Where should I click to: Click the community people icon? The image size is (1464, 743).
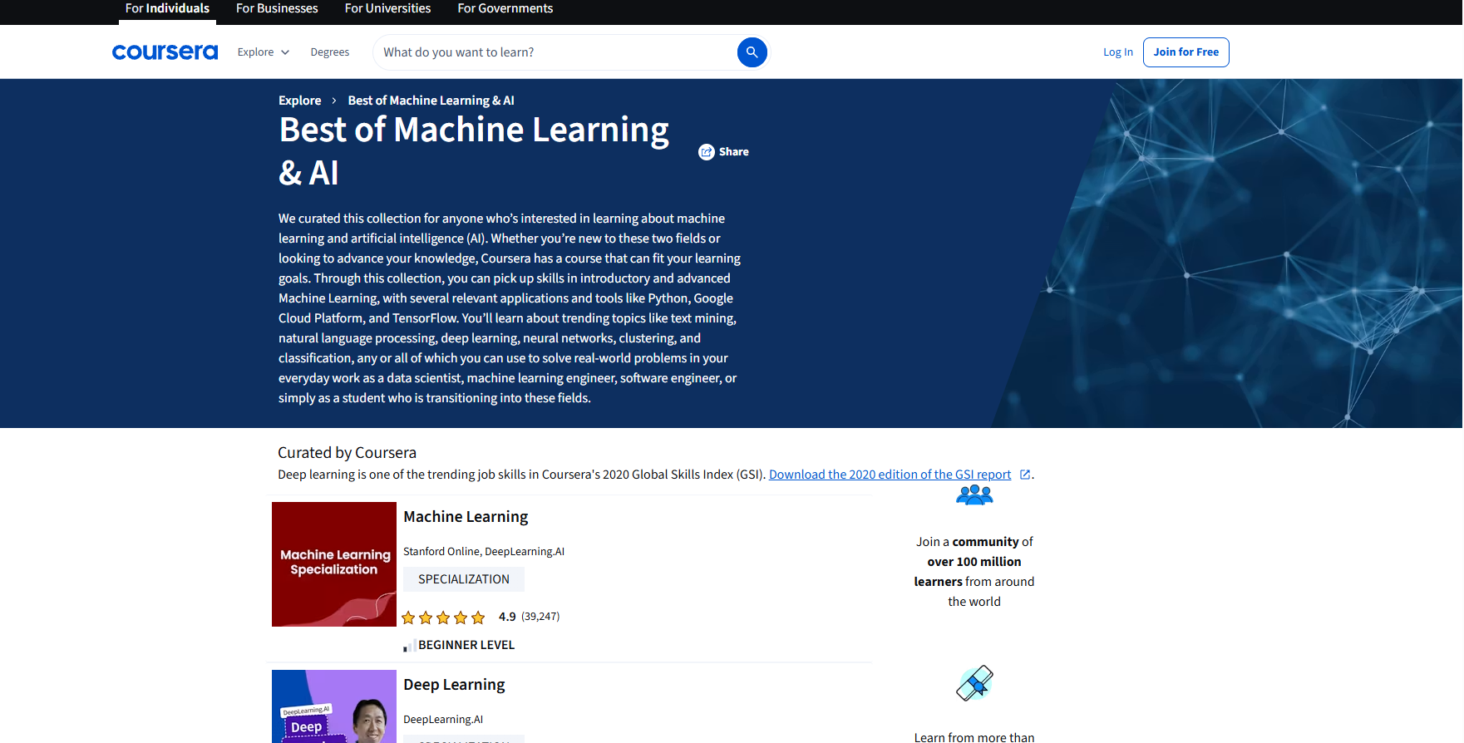click(x=974, y=495)
